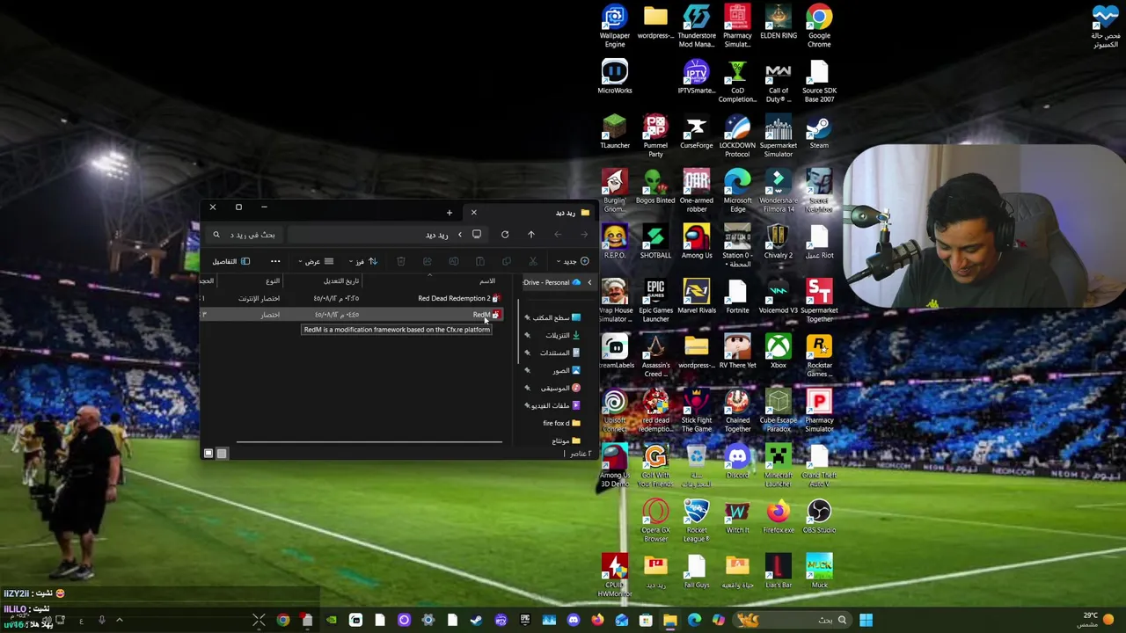Select Pummel Party desktop icon

[x=655, y=135]
